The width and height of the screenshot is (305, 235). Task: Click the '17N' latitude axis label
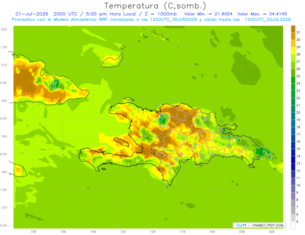pos(4,208)
